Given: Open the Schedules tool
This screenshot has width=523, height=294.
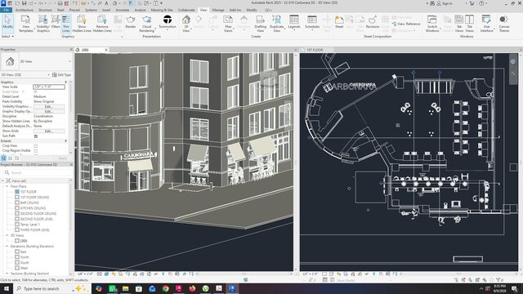Looking at the screenshot, I should click(312, 22).
